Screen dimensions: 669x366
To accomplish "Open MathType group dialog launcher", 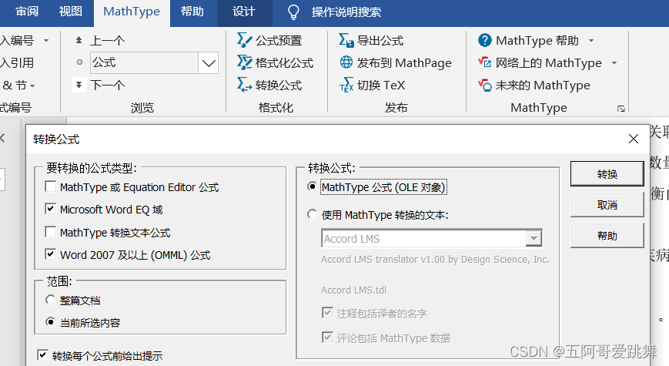I will coord(621,109).
